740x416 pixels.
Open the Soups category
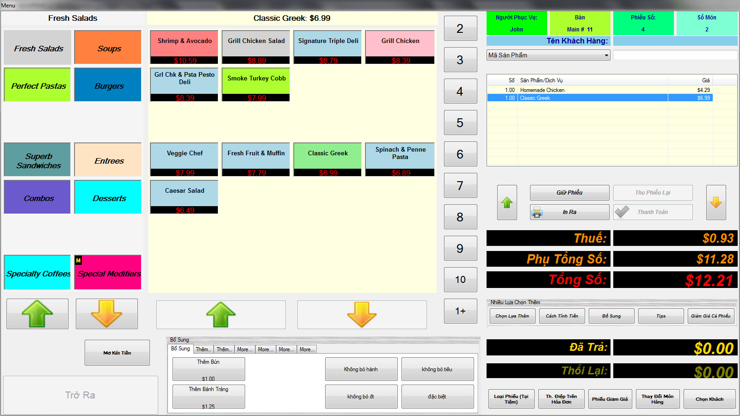pos(108,48)
